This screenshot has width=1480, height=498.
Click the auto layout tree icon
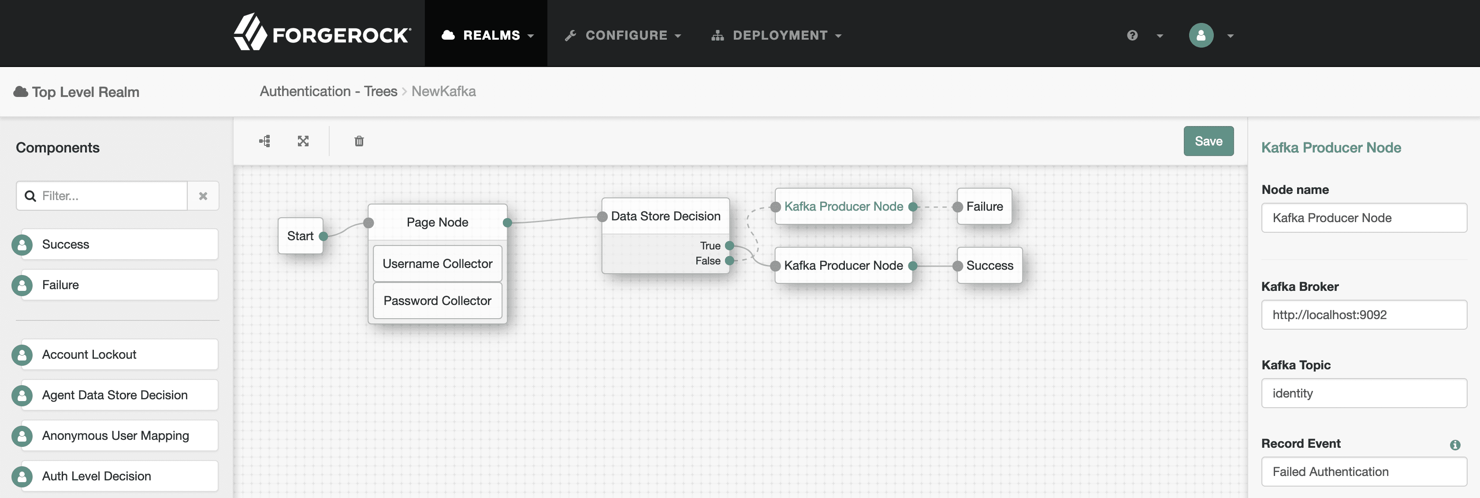tap(265, 141)
